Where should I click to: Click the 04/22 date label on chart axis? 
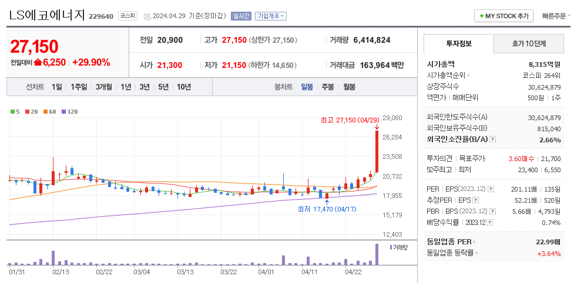pyautogui.click(x=353, y=272)
